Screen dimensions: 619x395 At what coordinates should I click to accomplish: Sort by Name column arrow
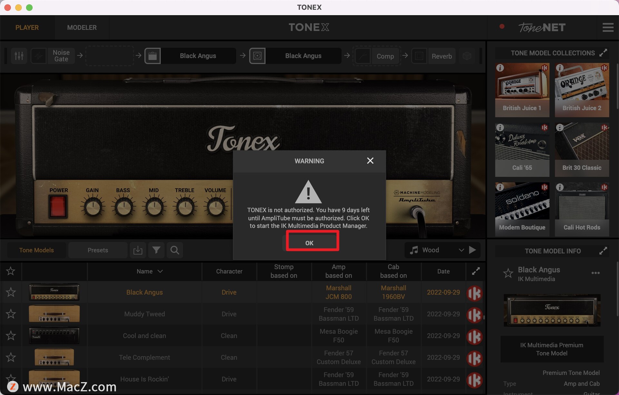(x=160, y=271)
